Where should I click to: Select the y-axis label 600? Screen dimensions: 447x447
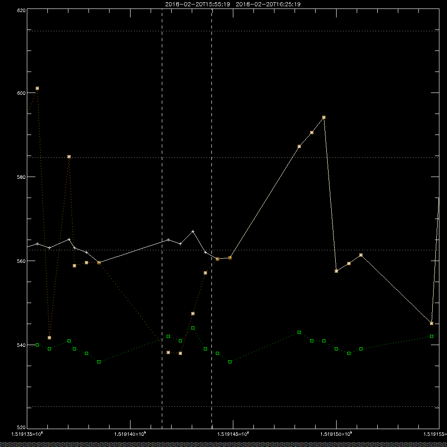point(22,93)
